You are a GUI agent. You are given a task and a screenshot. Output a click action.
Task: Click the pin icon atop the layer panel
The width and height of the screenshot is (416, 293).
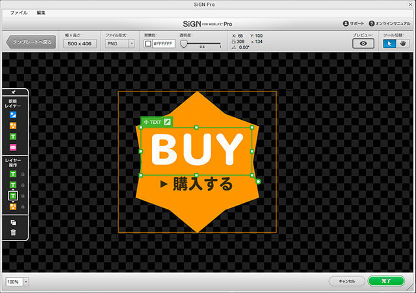click(x=14, y=93)
